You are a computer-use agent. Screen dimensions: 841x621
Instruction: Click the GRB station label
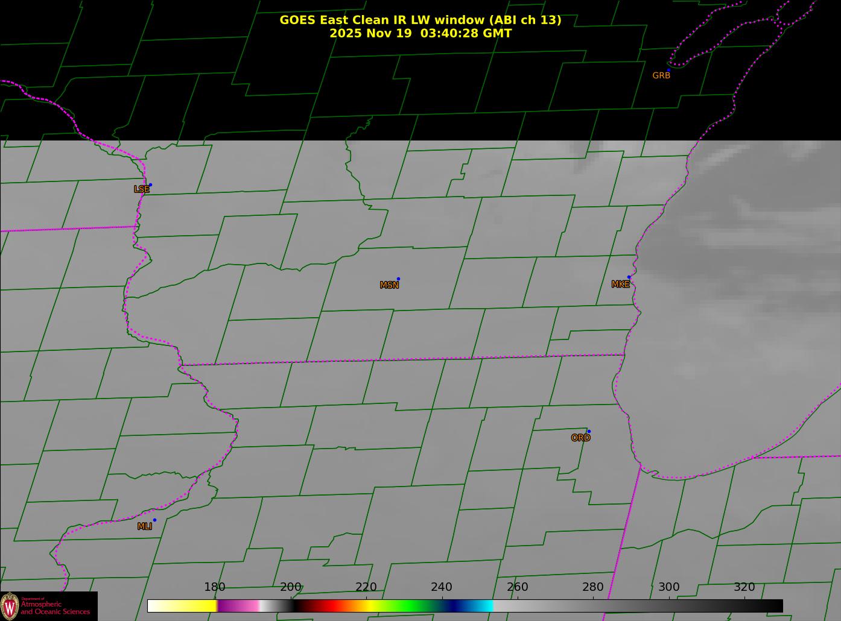click(661, 76)
